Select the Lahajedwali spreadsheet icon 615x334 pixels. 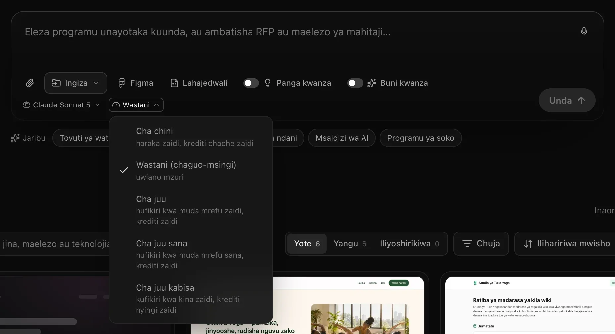tap(174, 83)
